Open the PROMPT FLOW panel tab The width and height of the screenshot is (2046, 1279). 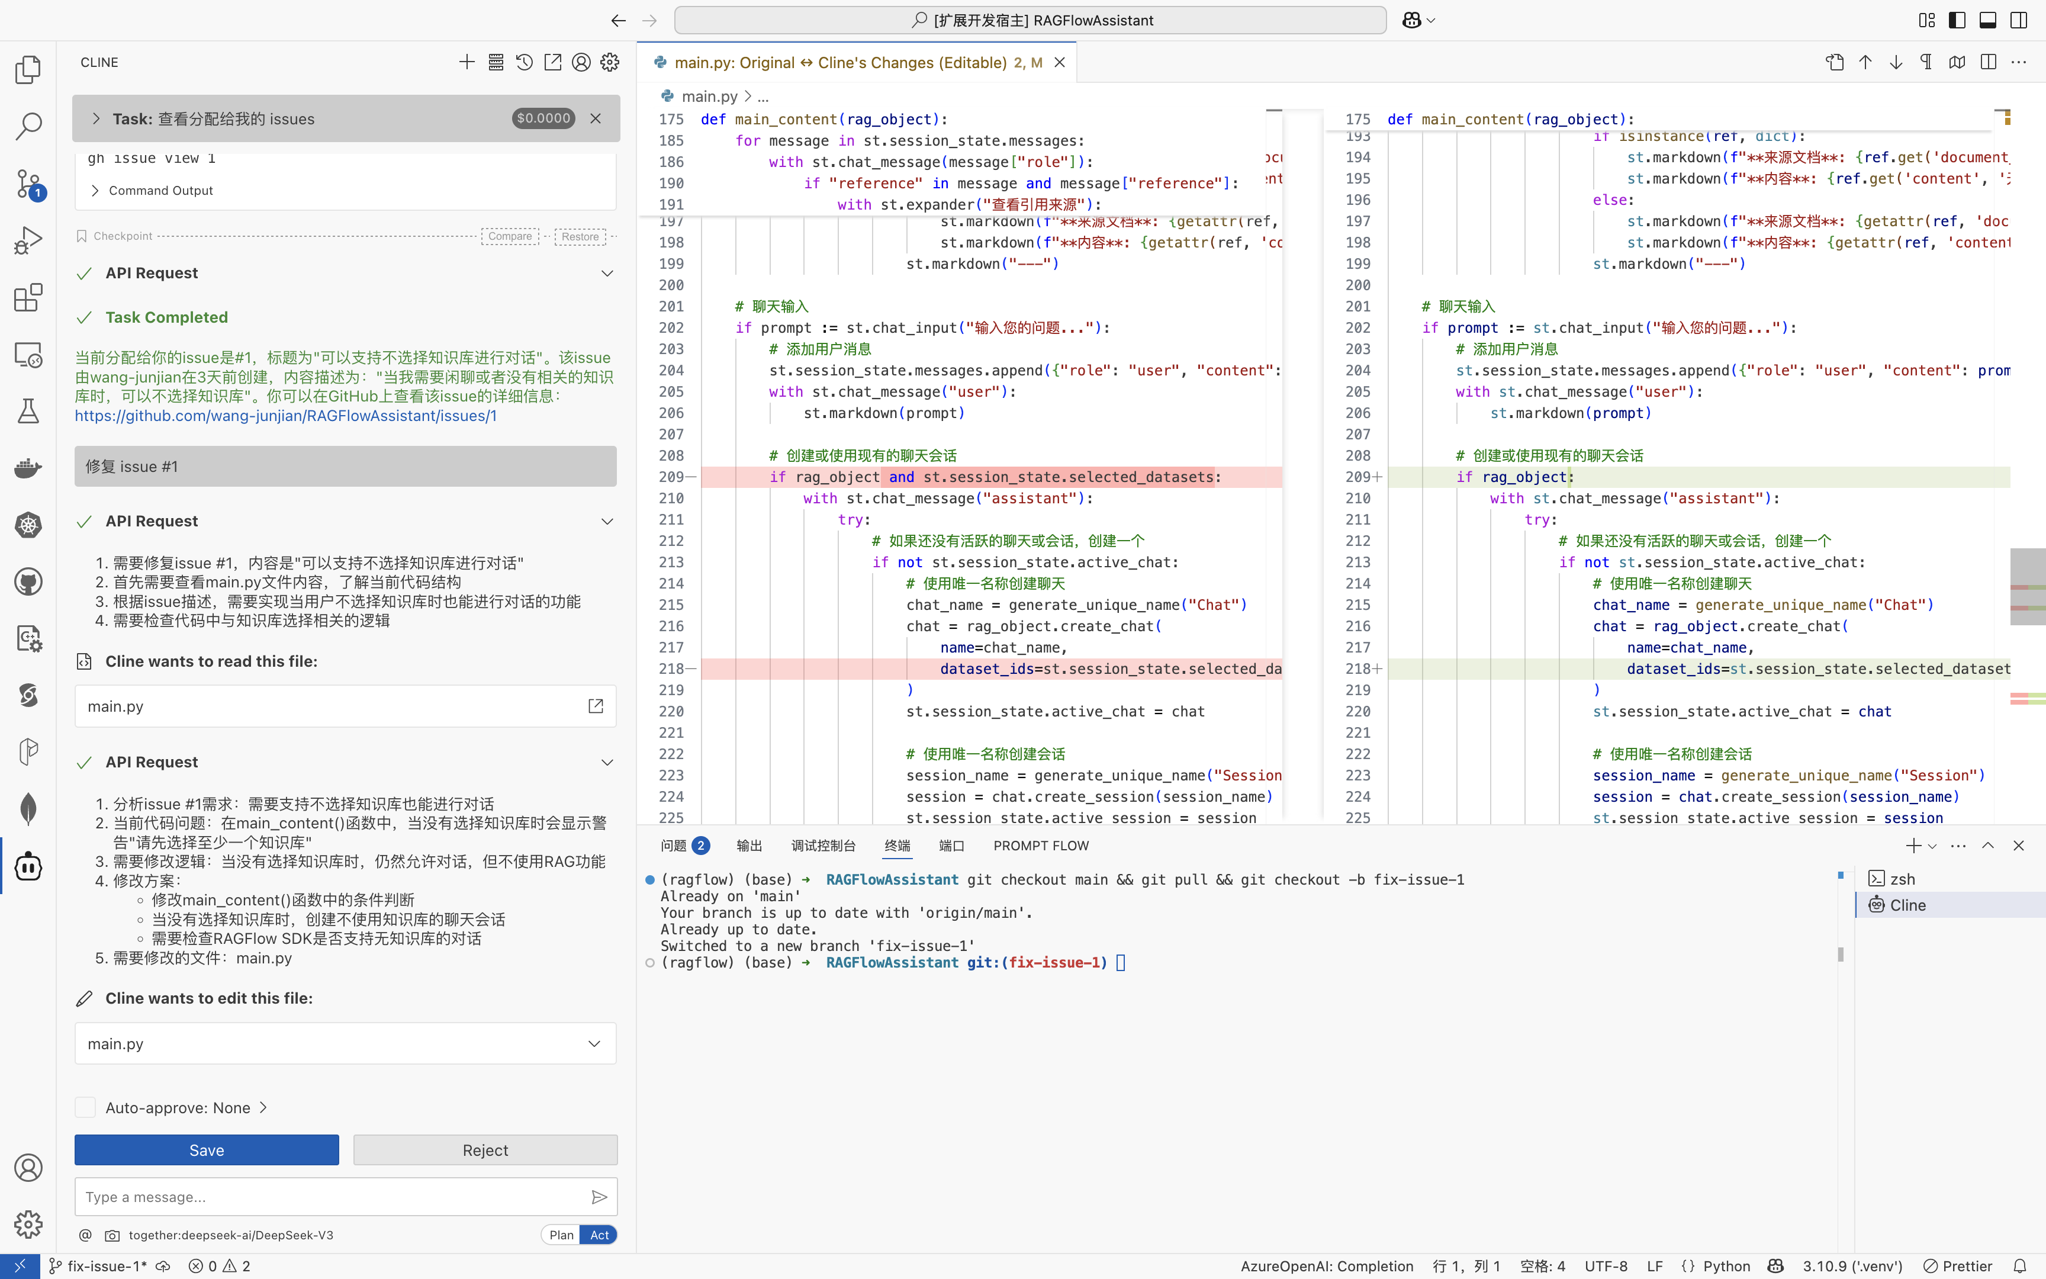point(1041,846)
